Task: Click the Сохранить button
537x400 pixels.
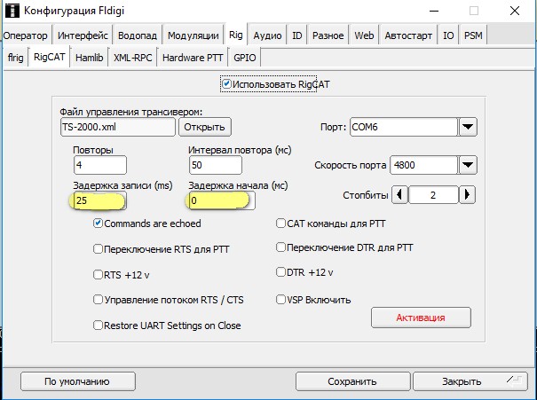Action: coord(351,381)
